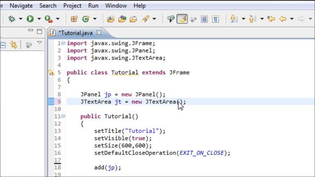Run the program with green play button
The image size is (315, 177).
pyautogui.click(x=30, y=19)
